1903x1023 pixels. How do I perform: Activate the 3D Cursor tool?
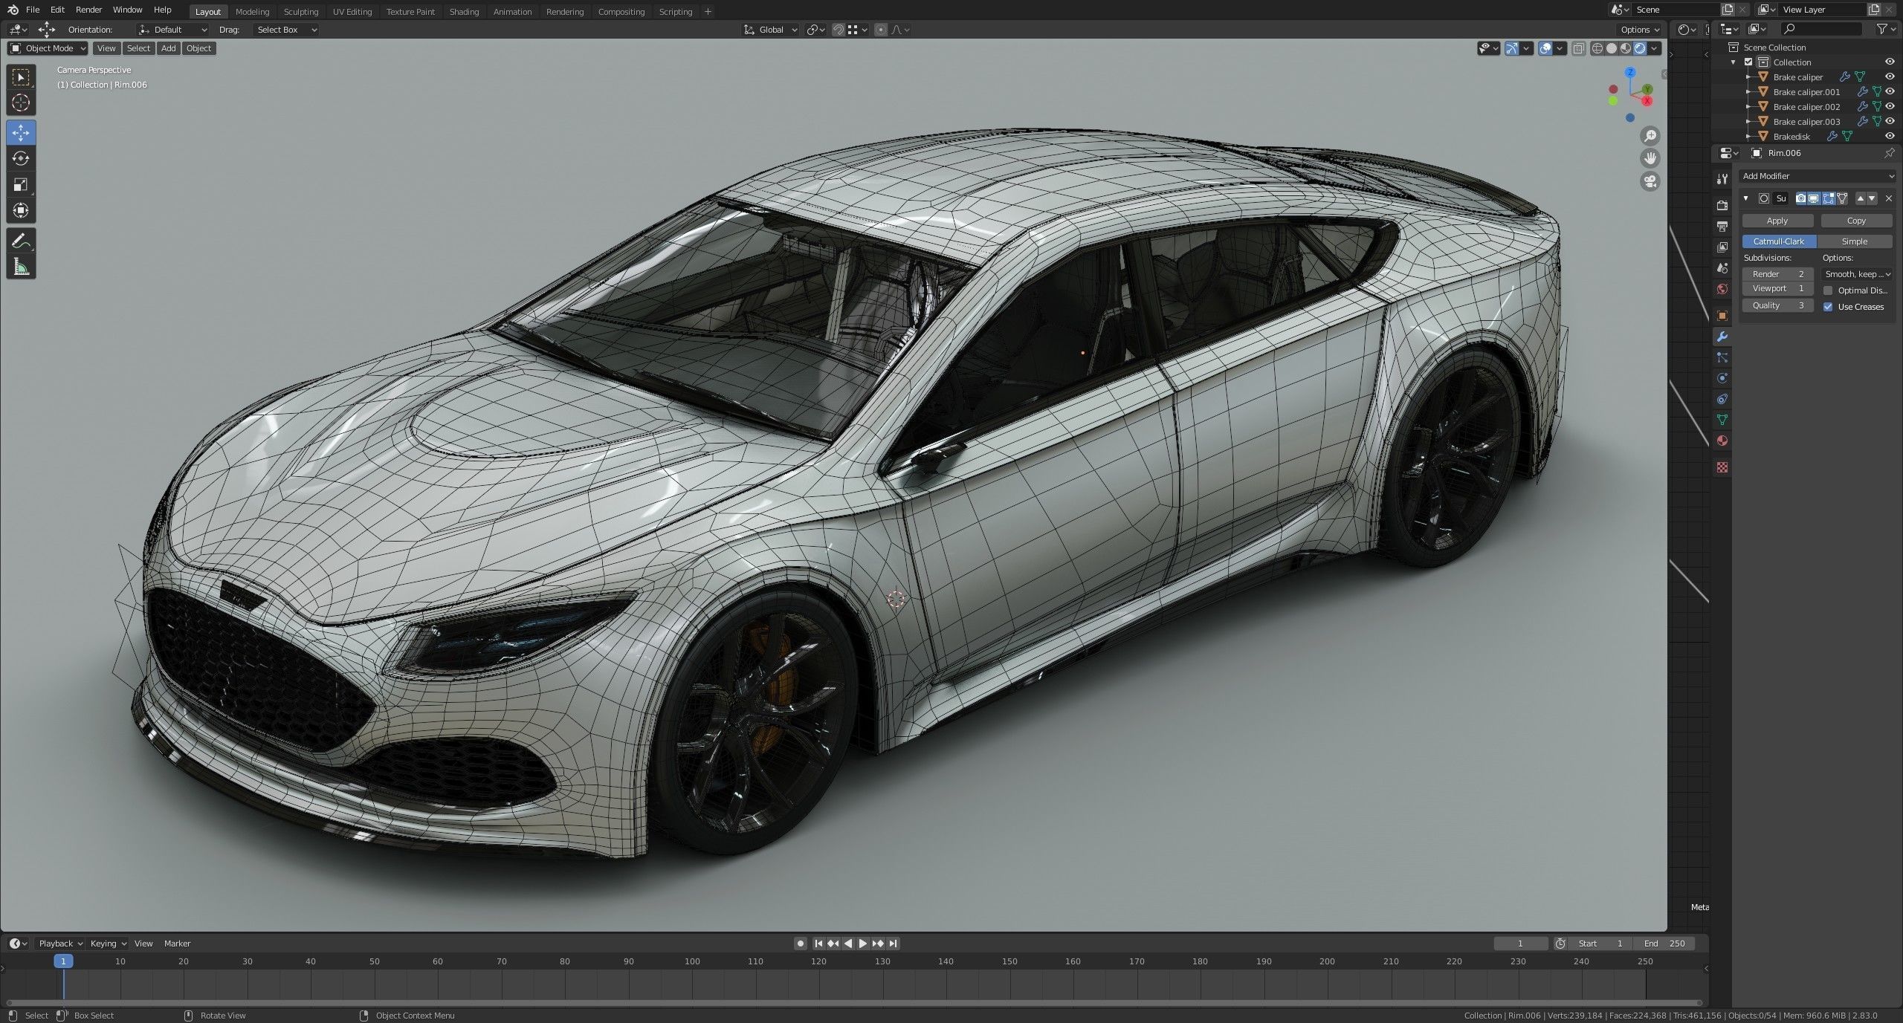point(21,103)
